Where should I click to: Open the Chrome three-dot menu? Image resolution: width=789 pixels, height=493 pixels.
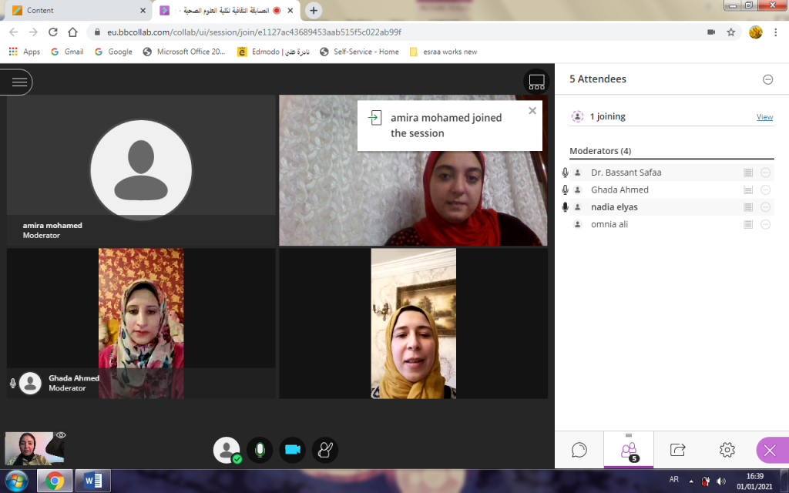(775, 32)
